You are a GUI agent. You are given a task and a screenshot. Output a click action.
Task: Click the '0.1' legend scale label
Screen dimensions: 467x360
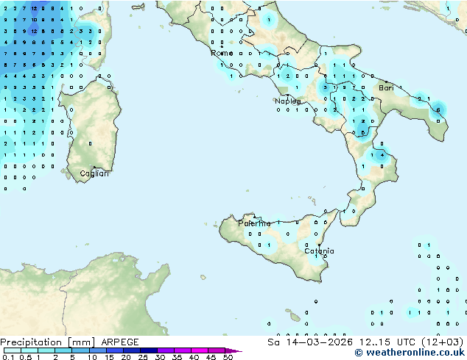coord(8,357)
